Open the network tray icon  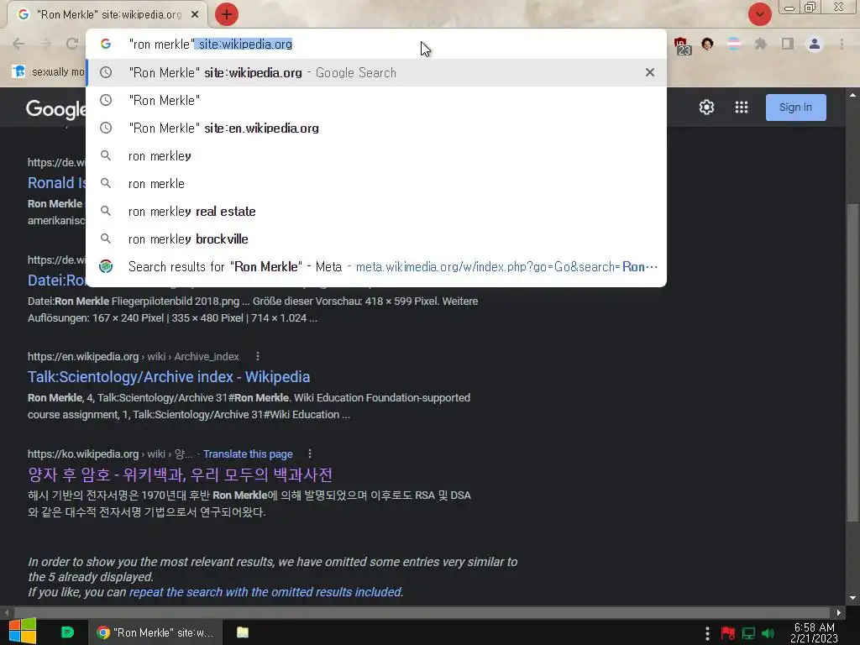coord(748,633)
